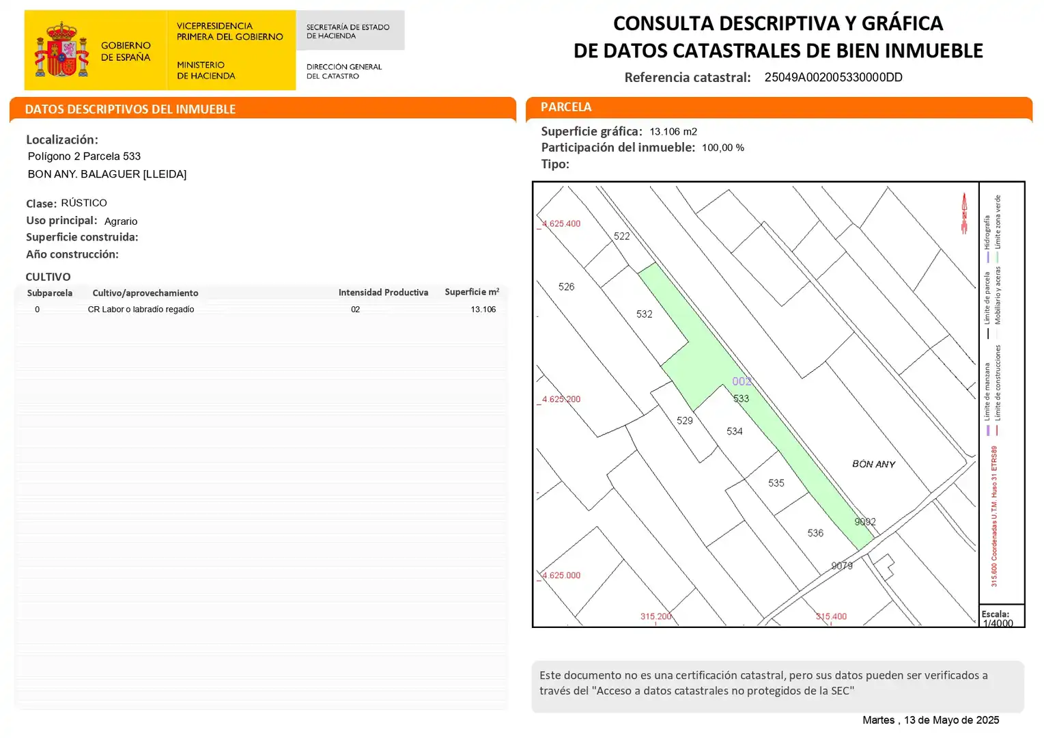
Task: Click parcel label 535 on the map
Action: click(x=776, y=483)
